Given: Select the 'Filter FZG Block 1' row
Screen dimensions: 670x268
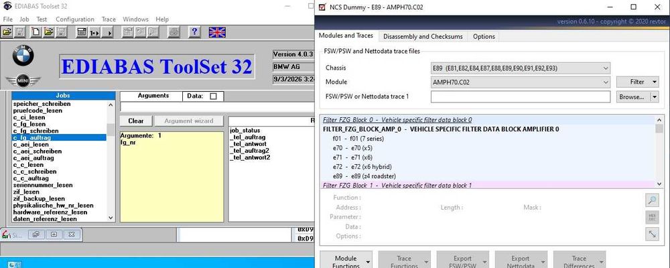Looking at the screenshot, I should click(487, 185).
